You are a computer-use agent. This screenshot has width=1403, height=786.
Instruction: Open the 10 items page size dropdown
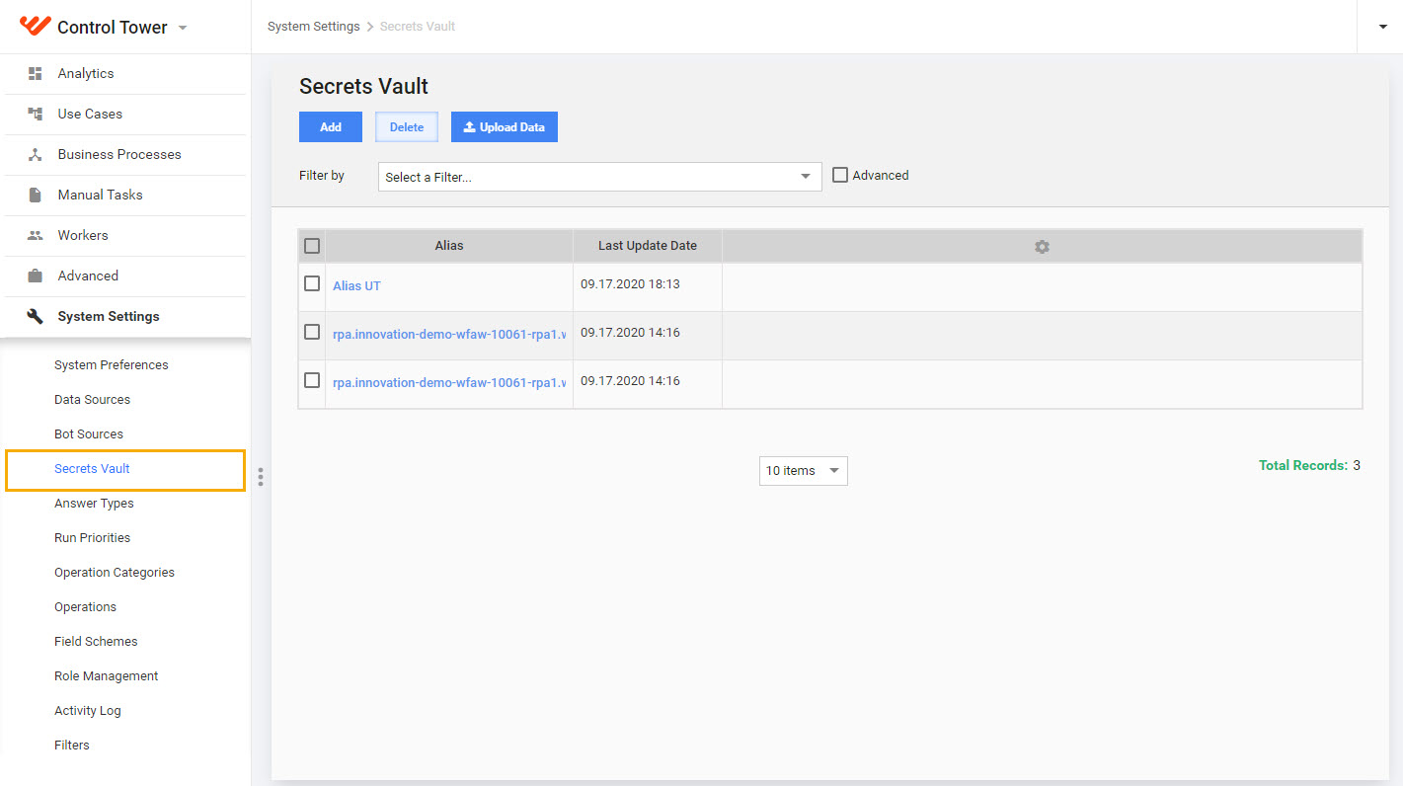click(803, 471)
